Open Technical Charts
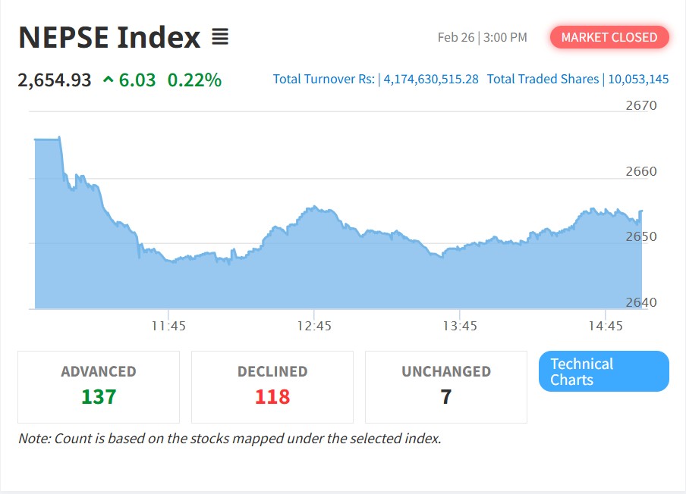The width and height of the screenshot is (686, 494). [603, 371]
